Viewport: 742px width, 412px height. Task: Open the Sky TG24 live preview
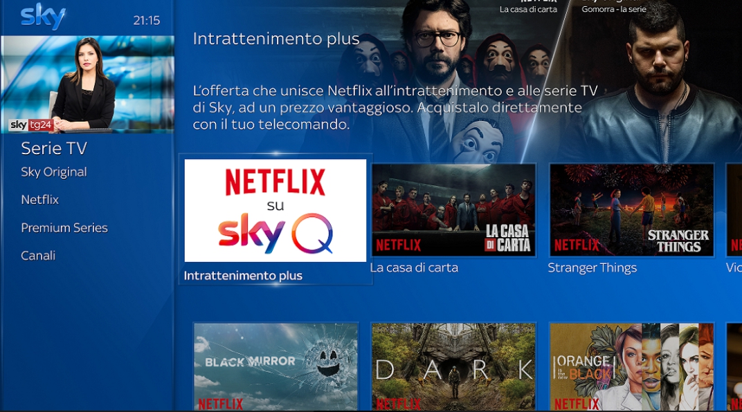(87, 84)
